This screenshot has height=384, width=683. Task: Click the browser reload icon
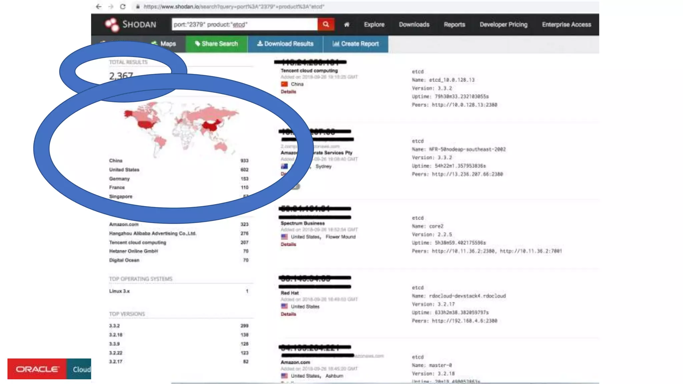(123, 7)
